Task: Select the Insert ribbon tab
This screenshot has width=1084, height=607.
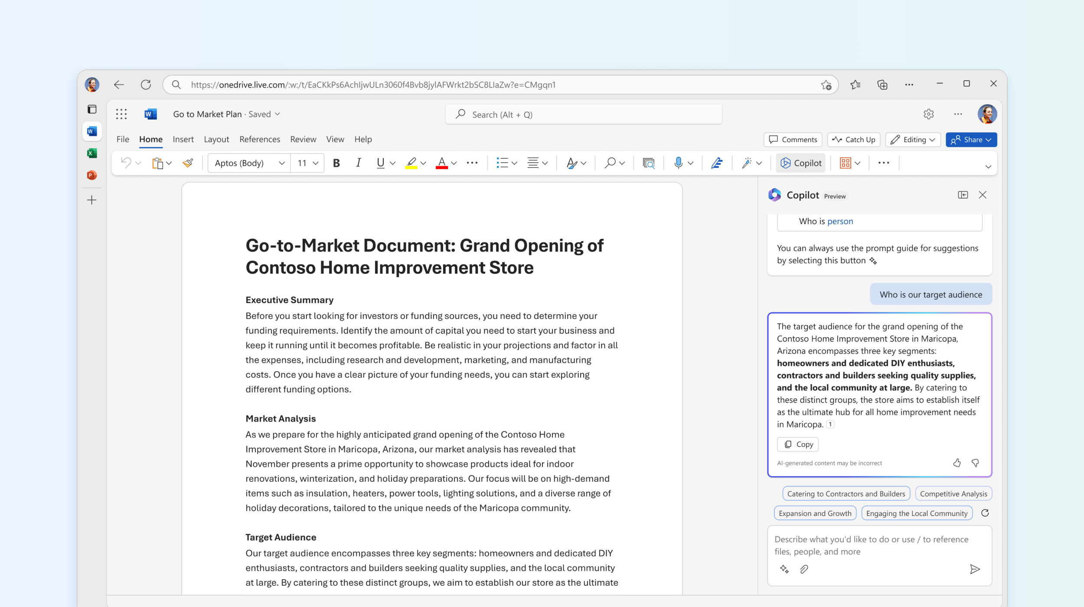Action: pyautogui.click(x=182, y=139)
